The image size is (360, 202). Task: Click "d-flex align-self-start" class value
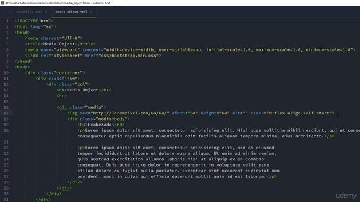299,113
